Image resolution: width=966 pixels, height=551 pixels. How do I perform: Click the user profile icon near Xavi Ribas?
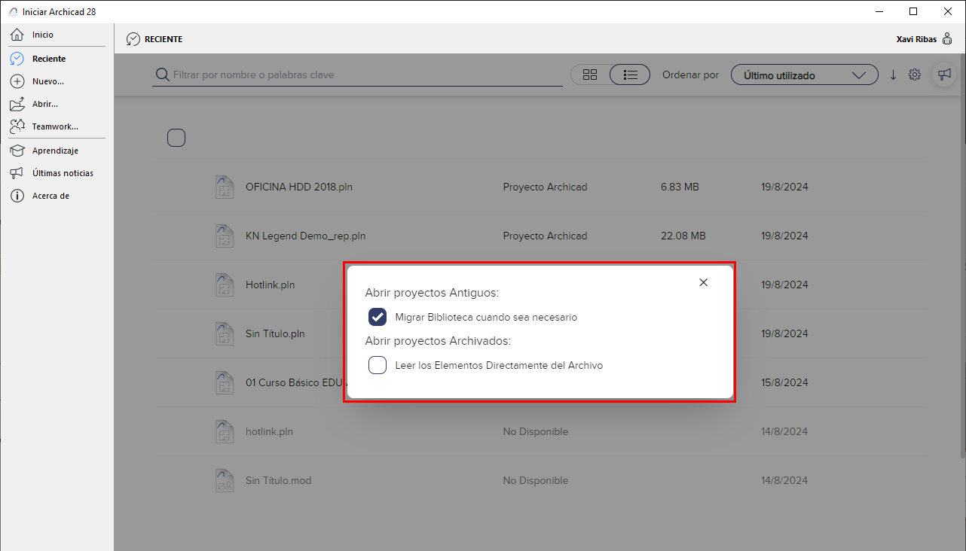[947, 39]
